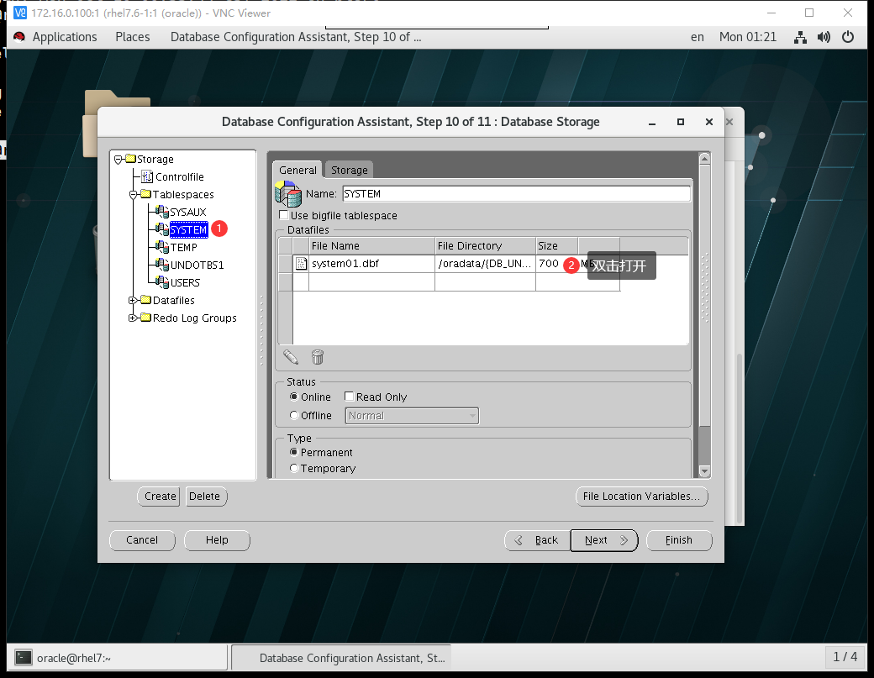The width and height of the screenshot is (874, 678).
Task: Click the Redo Log Groups folder icon
Action: [x=146, y=318]
